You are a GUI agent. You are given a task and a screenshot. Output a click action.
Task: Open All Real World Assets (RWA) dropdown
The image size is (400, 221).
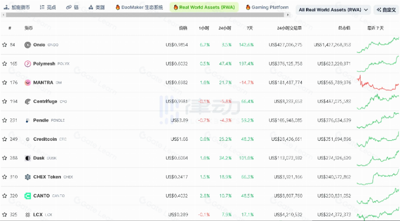pyautogui.click(x=333, y=10)
